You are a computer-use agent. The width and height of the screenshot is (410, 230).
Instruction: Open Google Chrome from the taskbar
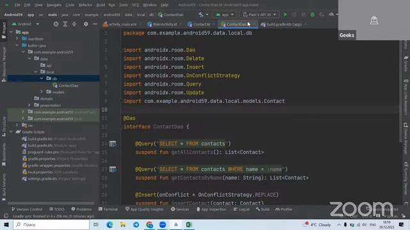click(149, 224)
